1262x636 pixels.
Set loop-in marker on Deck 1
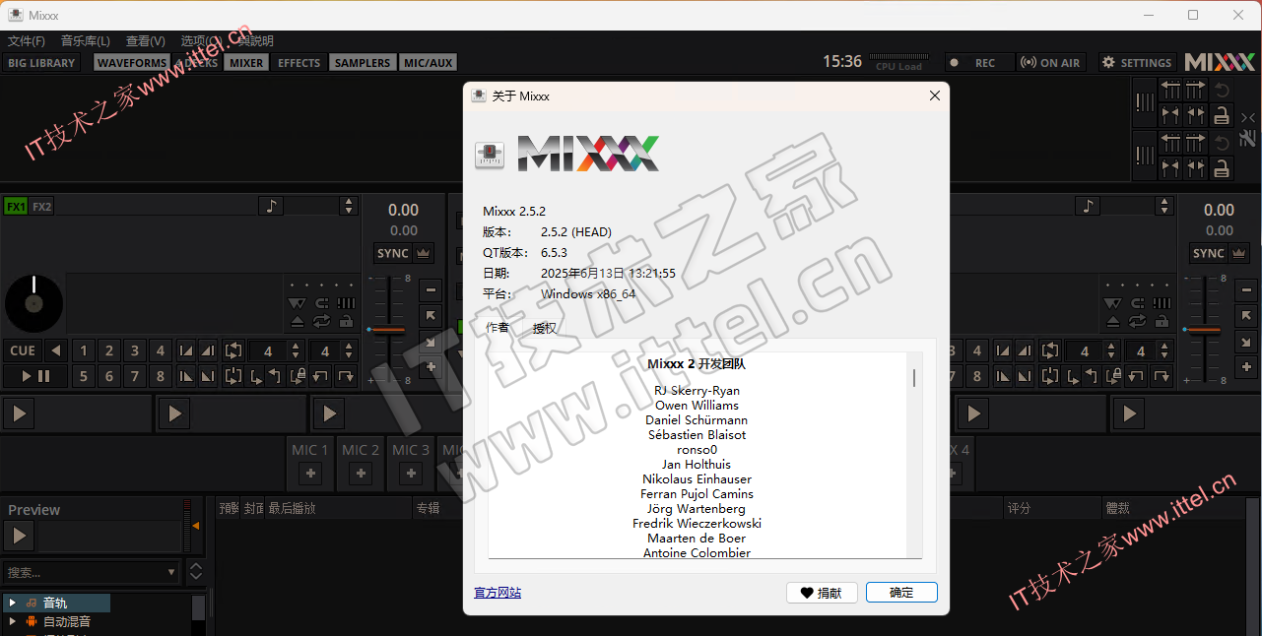pyautogui.click(x=256, y=376)
